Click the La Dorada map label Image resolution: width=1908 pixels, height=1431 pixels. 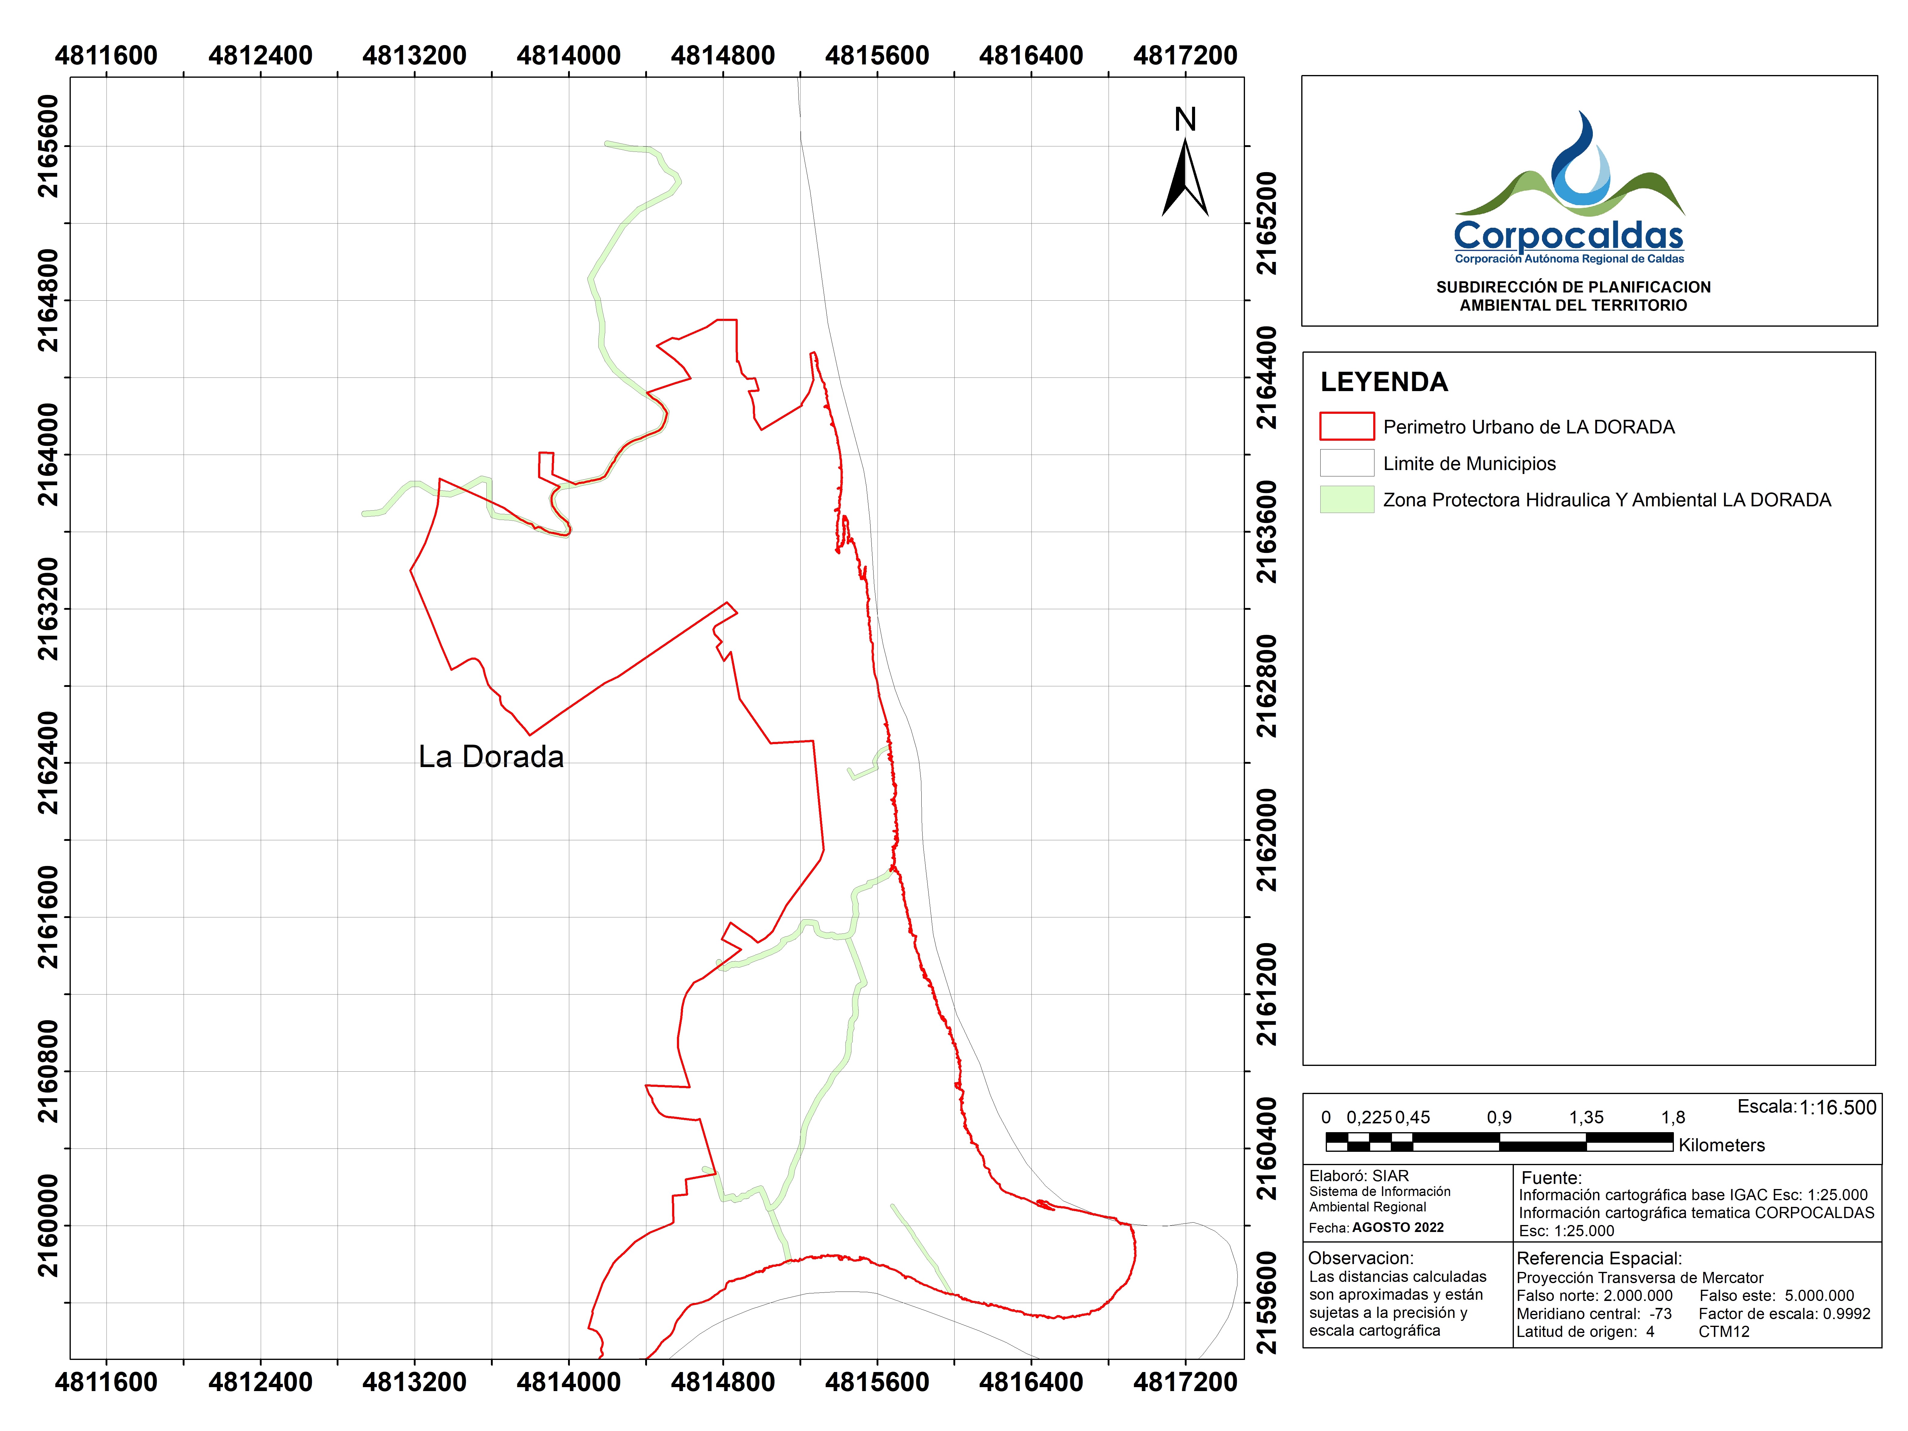point(491,756)
